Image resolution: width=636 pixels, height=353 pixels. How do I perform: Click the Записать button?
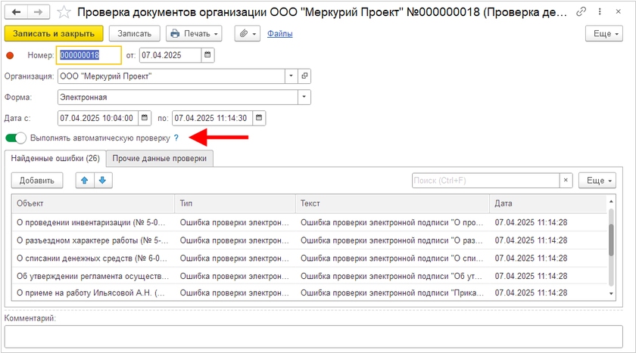tap(134, 33)
